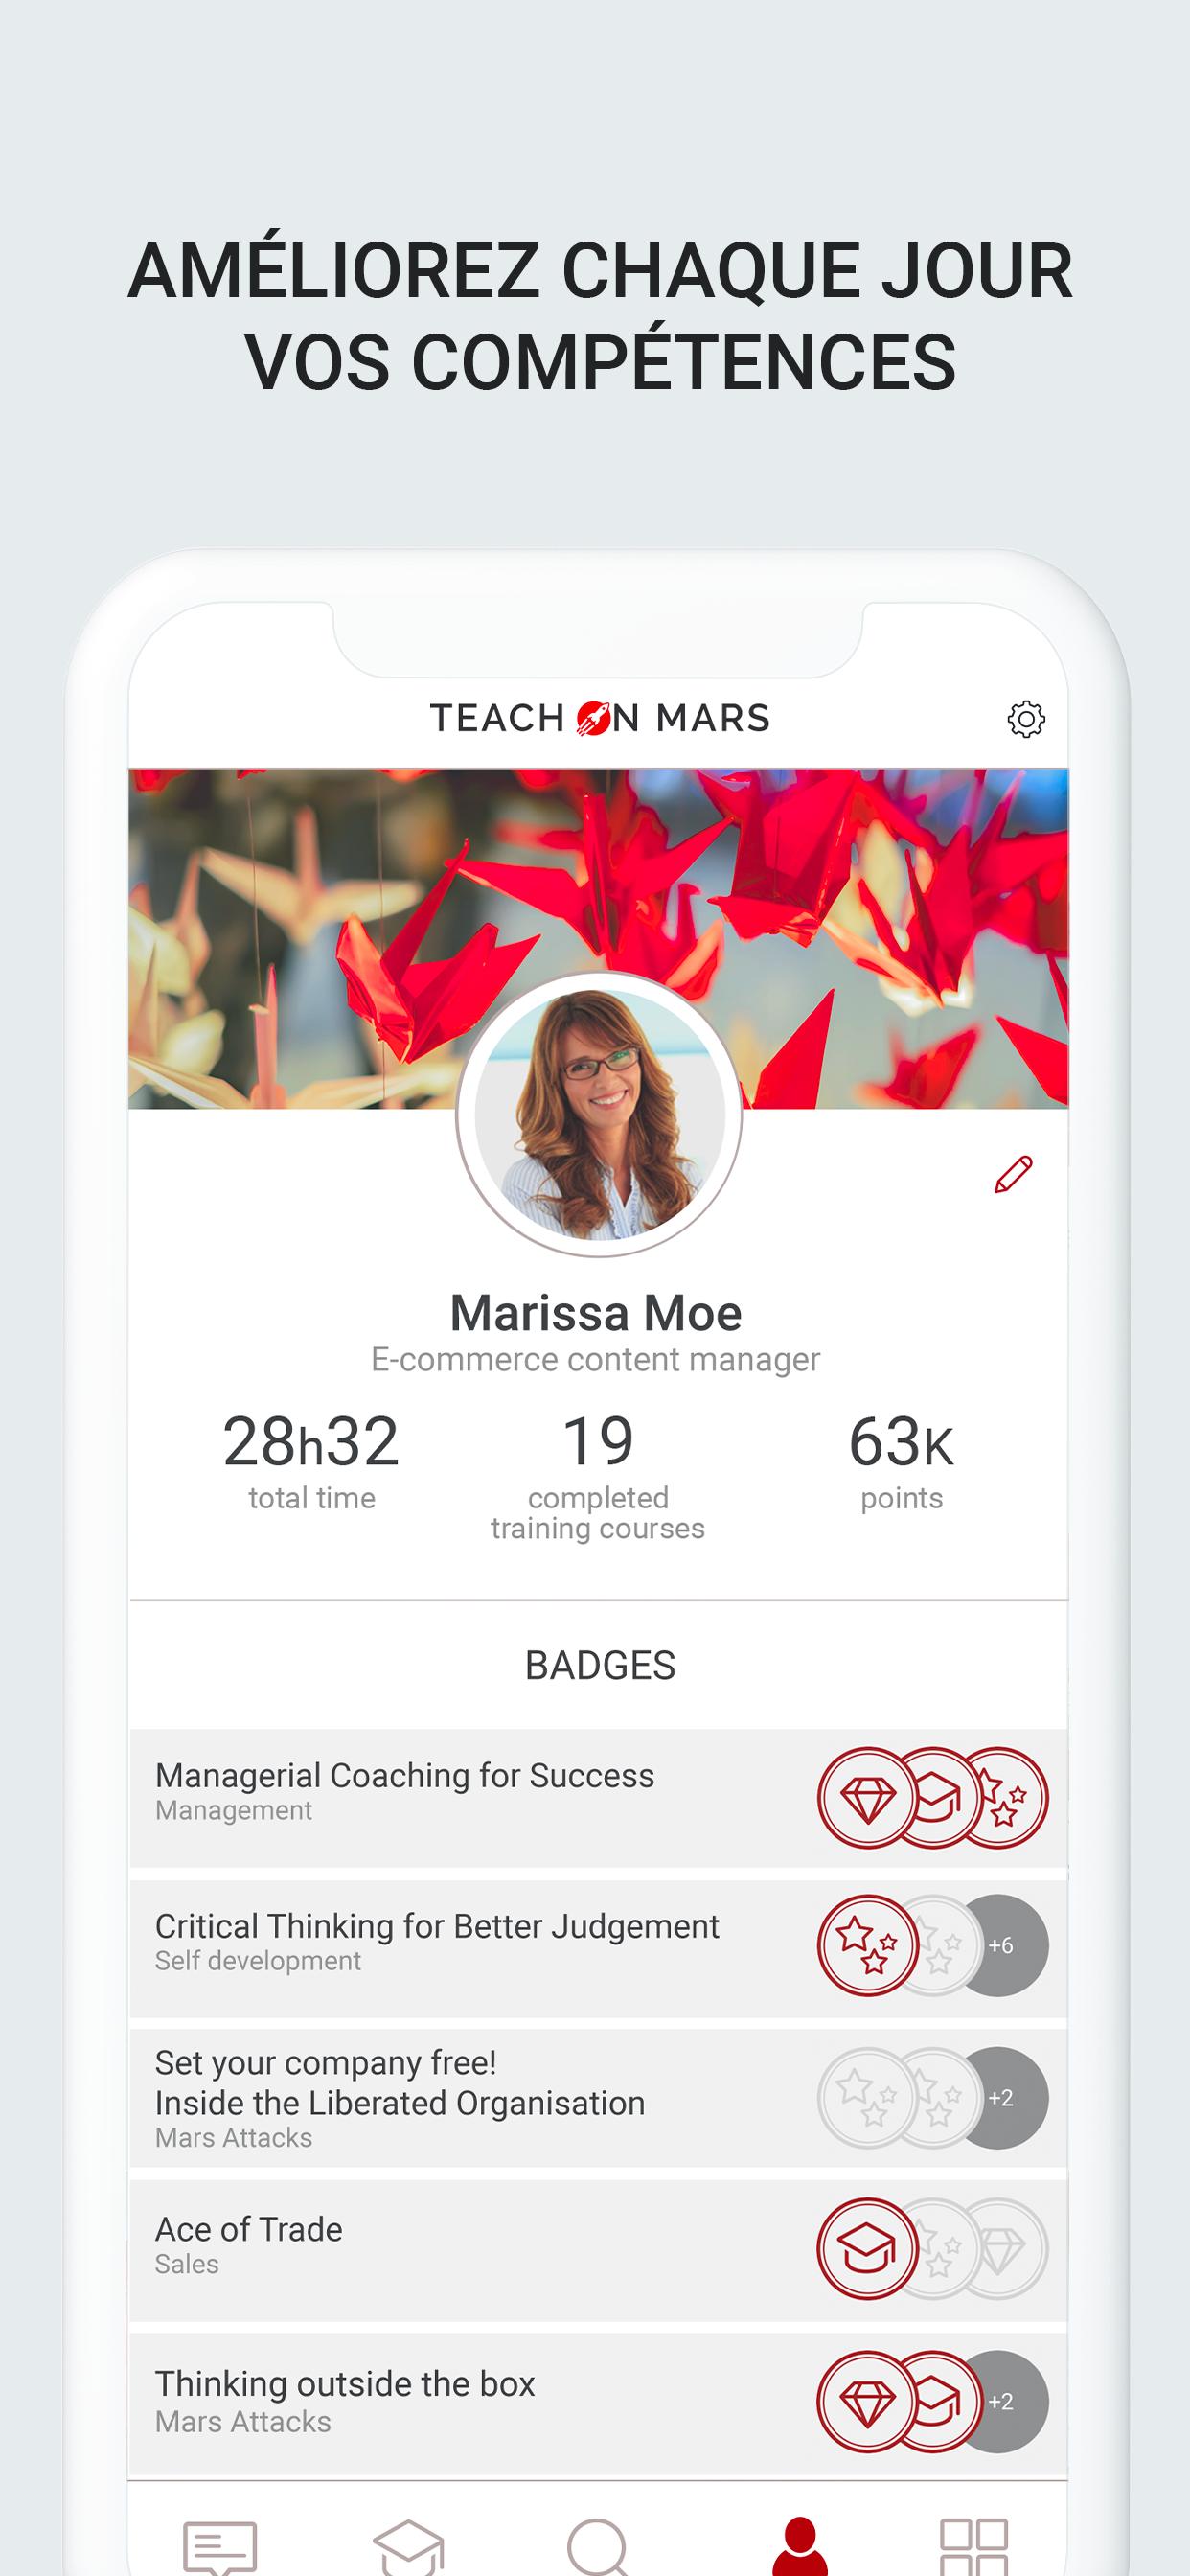
Task: Open the training courses graduation cap tab
Action: click(408, 2547)
